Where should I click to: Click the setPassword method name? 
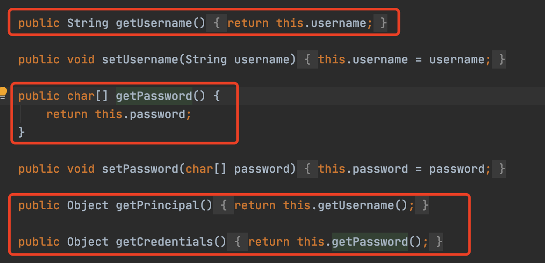pos(140,169)
